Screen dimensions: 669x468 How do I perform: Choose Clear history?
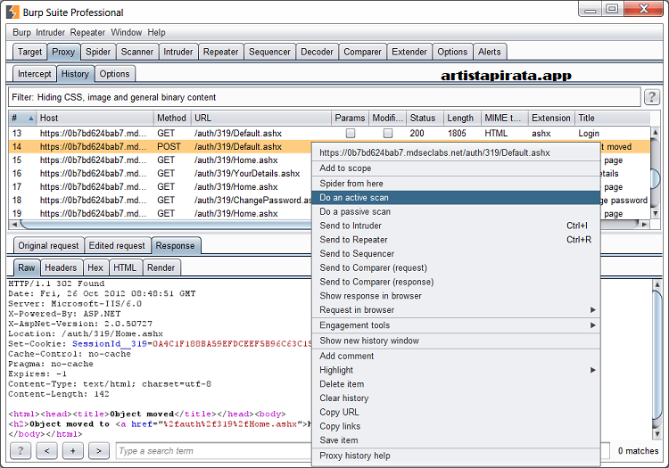(x=456, y=398)
